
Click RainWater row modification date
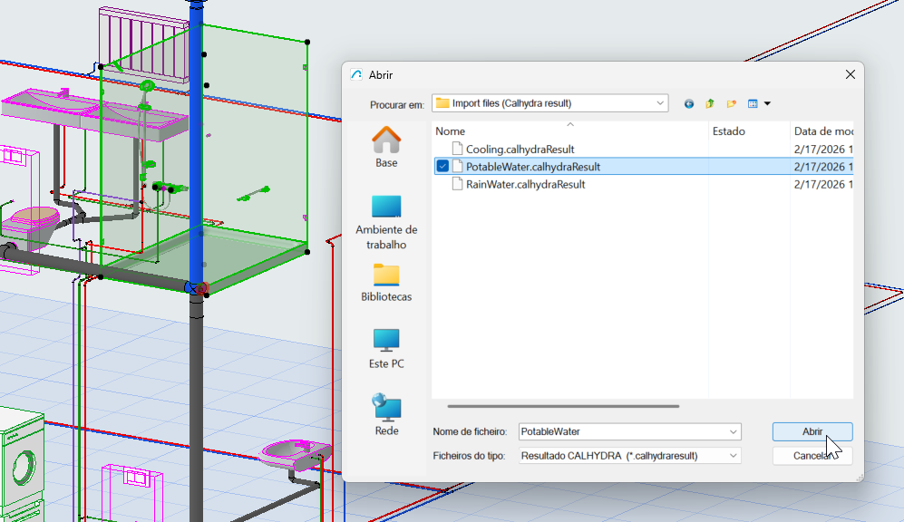point(822,184)
